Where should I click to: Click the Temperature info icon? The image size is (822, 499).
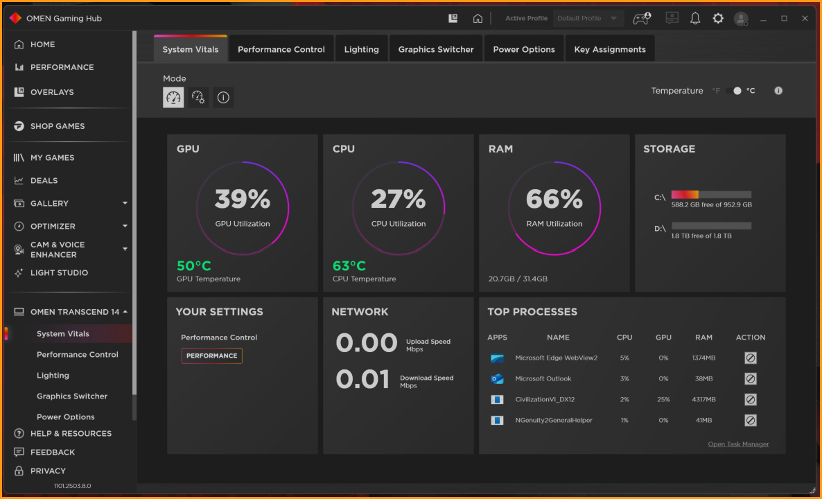tap(778, 91)
